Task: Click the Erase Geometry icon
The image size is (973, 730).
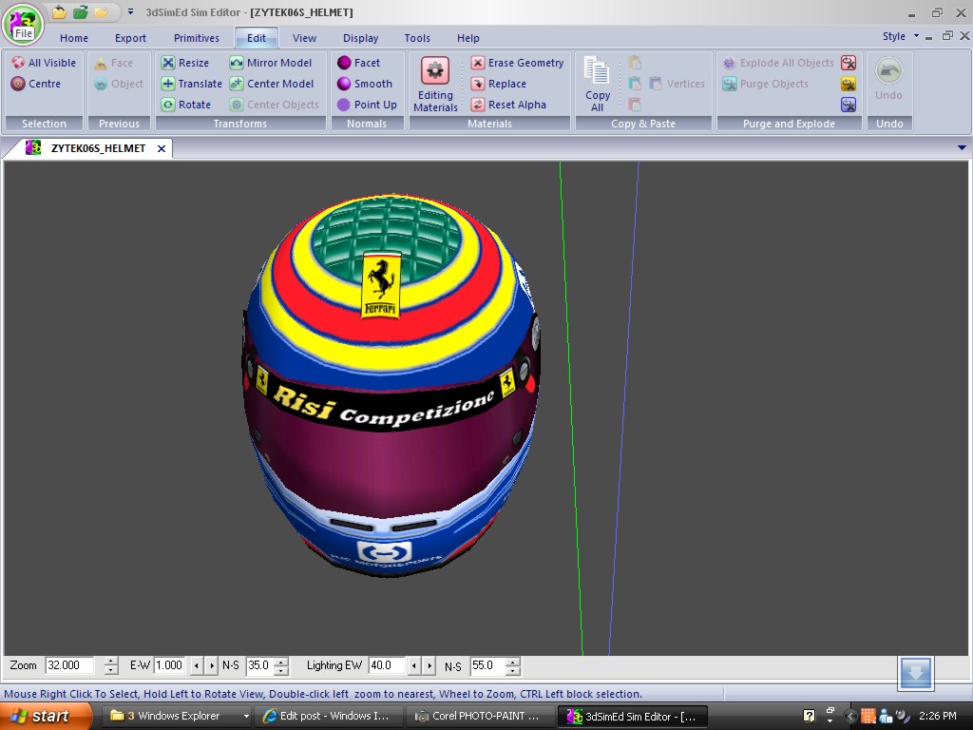Action: pos(478,63)
